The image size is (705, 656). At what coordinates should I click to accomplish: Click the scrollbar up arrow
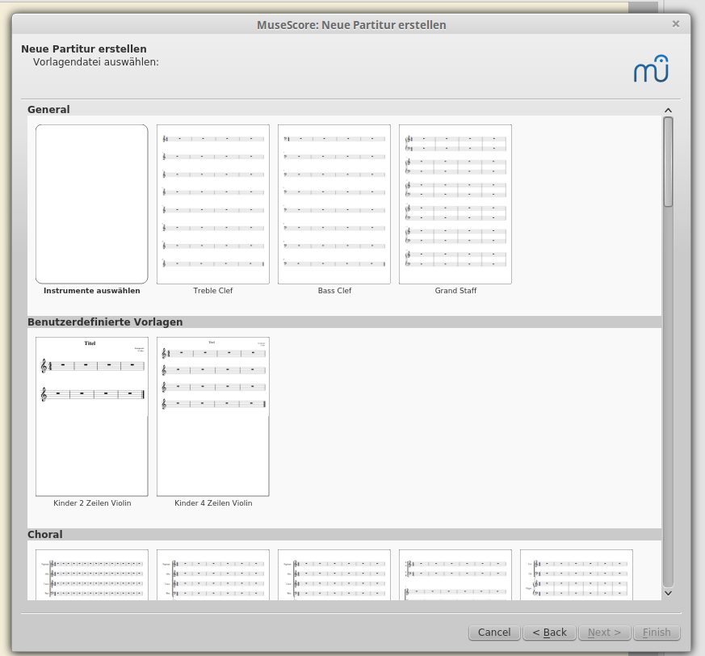(x=668, y=110)
